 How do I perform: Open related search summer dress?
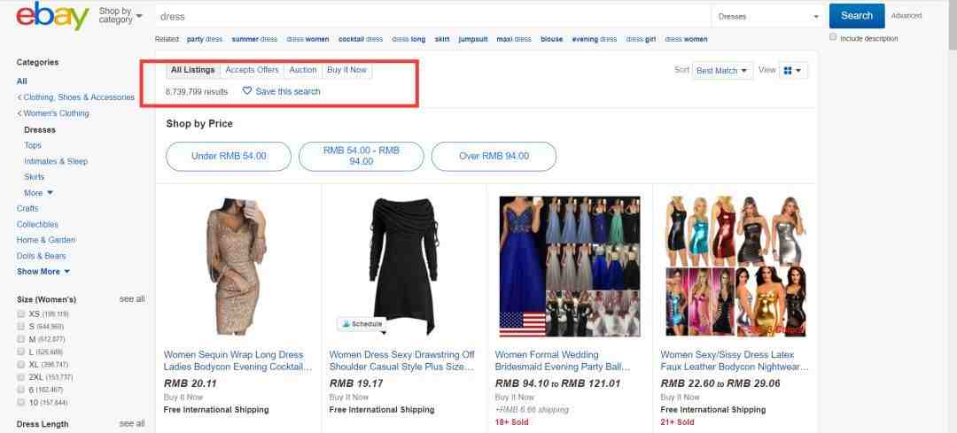click(254, 39)
